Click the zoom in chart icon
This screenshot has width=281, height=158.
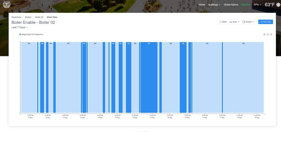coord(264,34)
